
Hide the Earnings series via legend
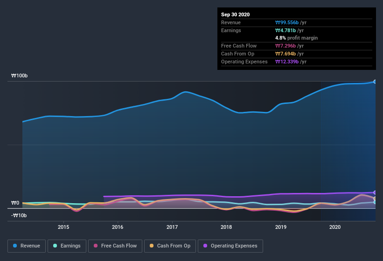pos(67,246)
